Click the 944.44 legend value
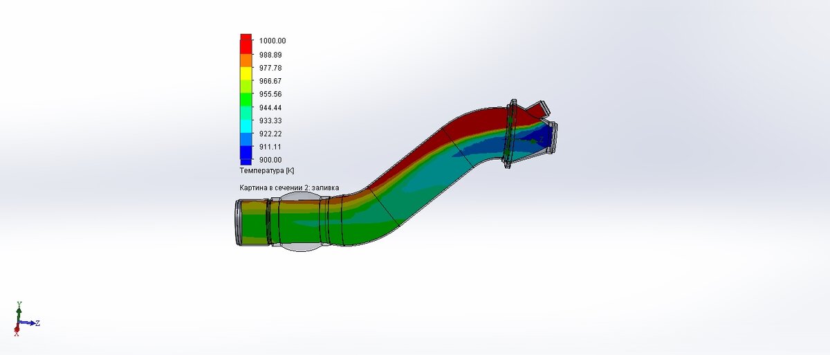This screenshot has width=830, height=355. click(270, 107)
